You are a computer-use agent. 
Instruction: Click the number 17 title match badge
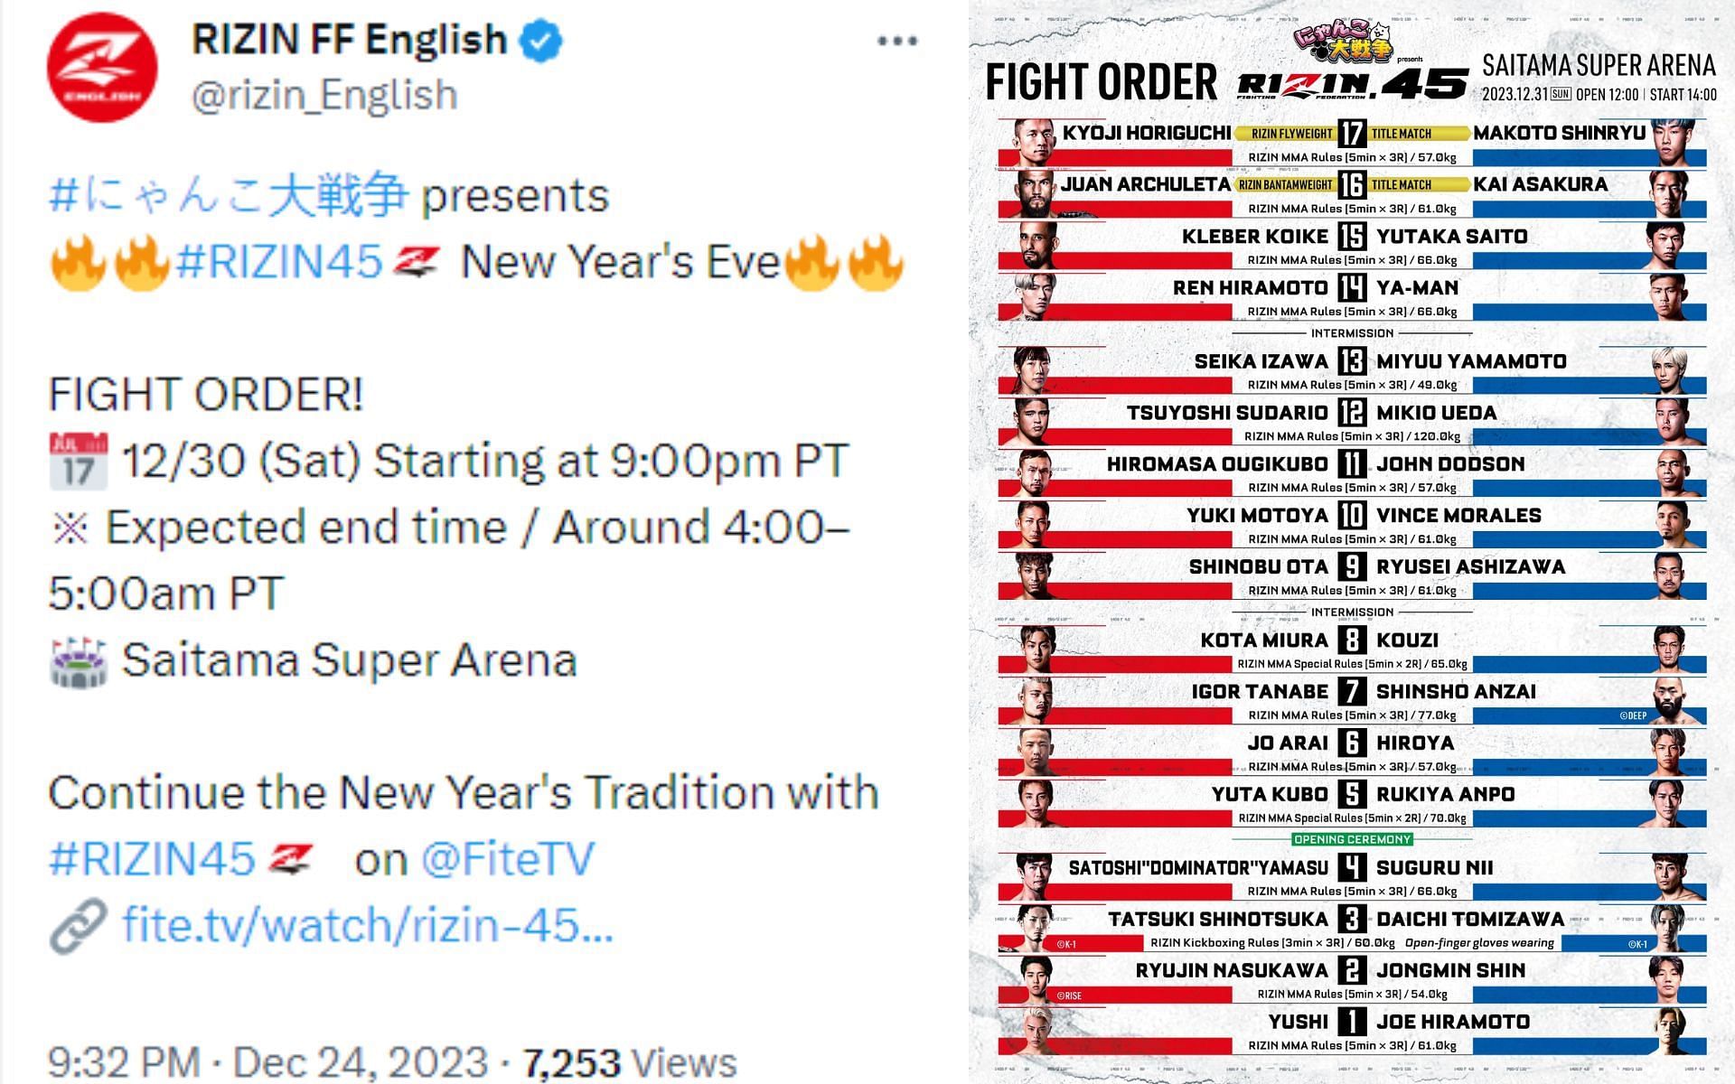click(1351, 134)
